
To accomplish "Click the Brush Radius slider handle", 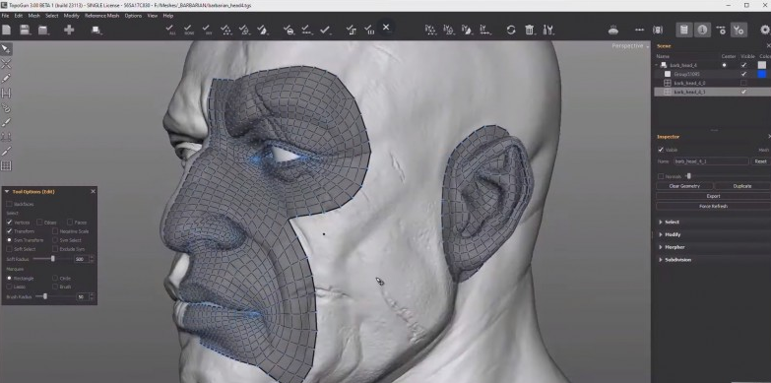I will [45, 296].
